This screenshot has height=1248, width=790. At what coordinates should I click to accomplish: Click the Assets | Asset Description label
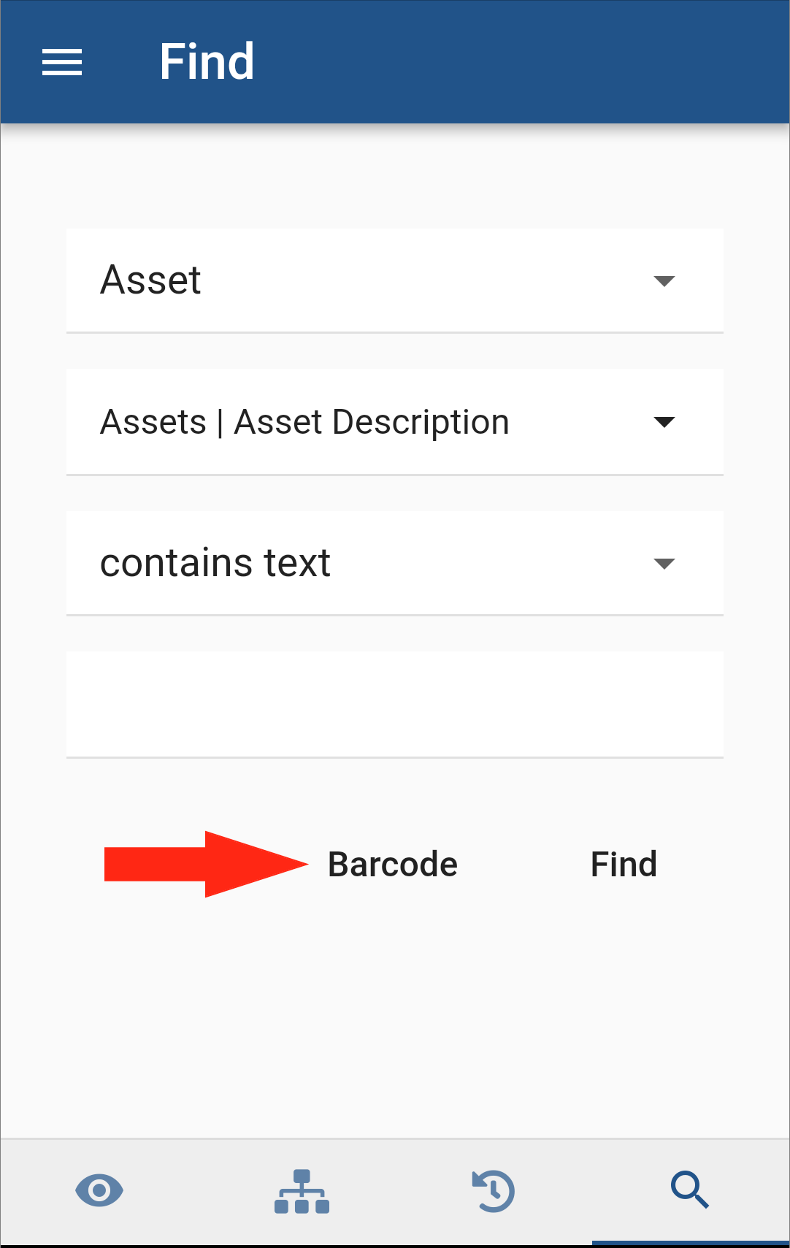pyautogui.click(x=304, y=422)
